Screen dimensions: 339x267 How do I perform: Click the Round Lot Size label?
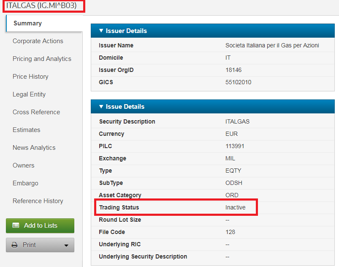point(120,220)
